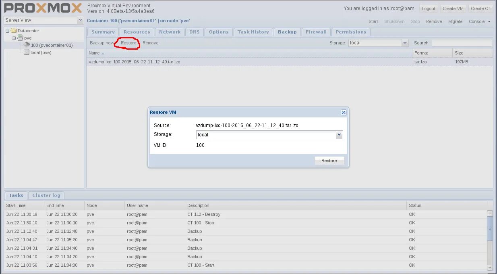Click the Datacenter folder icon

pyautogui.click(x=14, y=31)
